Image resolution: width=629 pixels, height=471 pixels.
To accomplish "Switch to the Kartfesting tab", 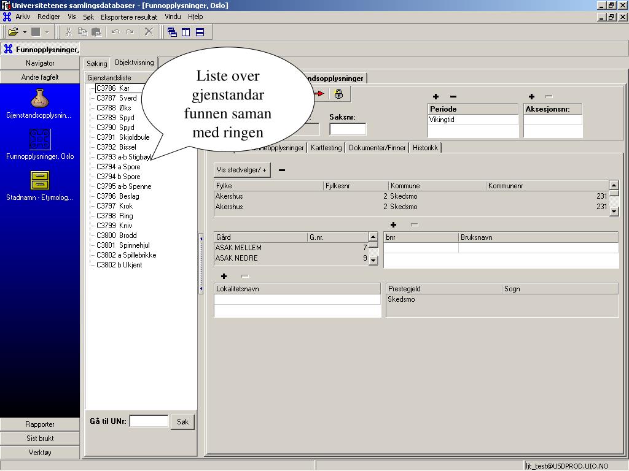I will [x=326, y=148].
